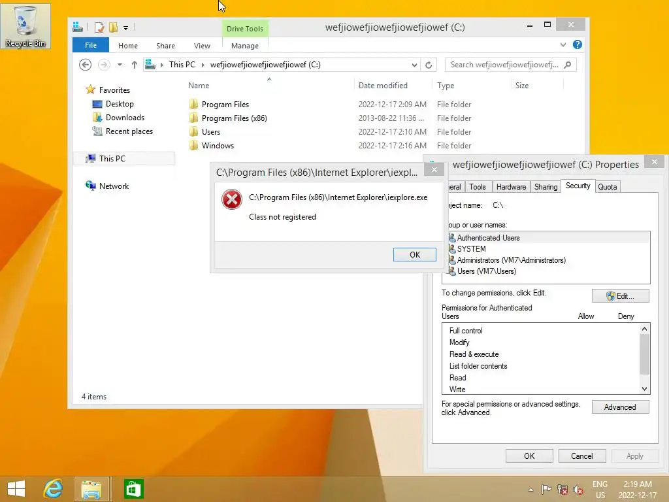669x502 pixels.
Task: Select the Program Files folder icon
Action: point(193,104)
